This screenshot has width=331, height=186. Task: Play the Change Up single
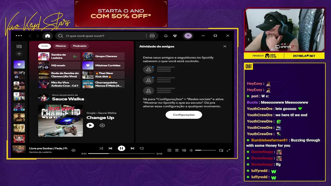(90, 125)
